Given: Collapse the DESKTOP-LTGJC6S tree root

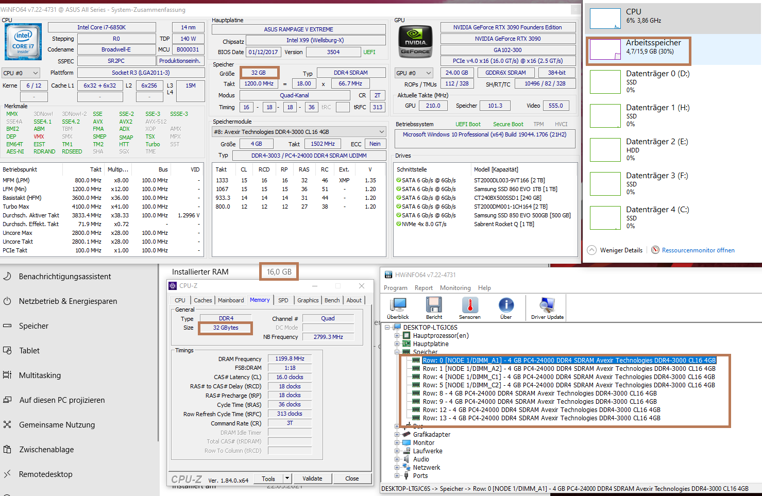Looking at the screenshot, I should (x=387, y=327).
